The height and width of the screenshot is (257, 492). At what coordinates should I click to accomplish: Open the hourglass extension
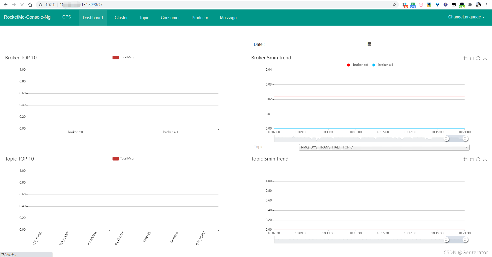(446, 5)
